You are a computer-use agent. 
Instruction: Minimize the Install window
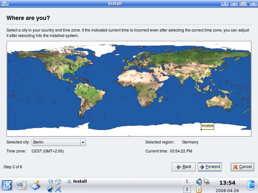click(234, 4)
